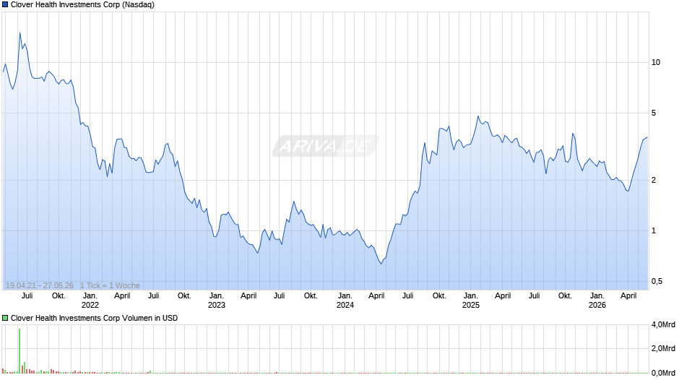Click the price axis label '0,5'
The height and width of the screenshot is (380, 679).
coord(657,282)
